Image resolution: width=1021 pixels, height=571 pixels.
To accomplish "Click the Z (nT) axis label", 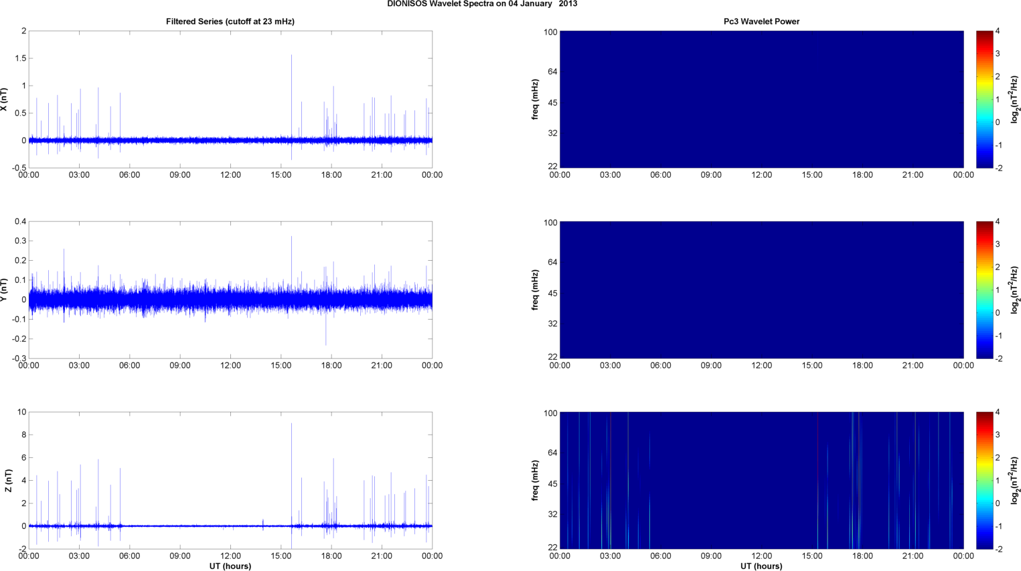I will [x=8, y=481].
